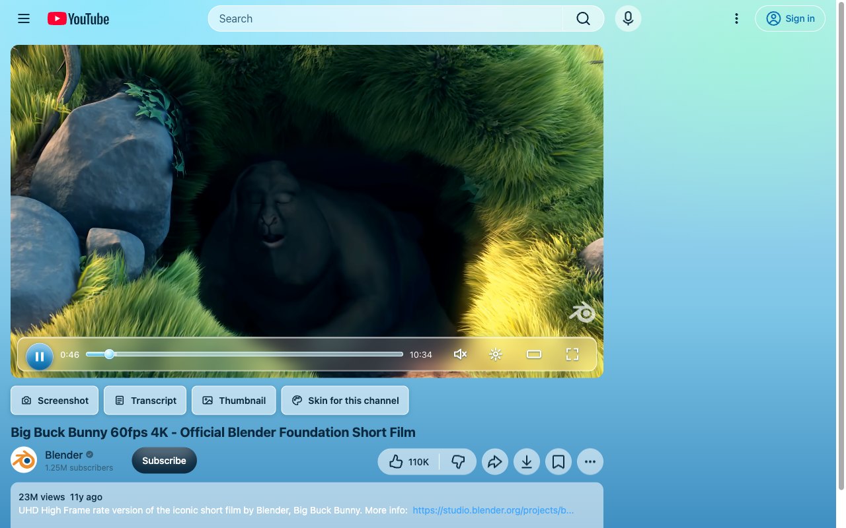Click the YouTube logo
Viewport: 846px width, 528px height.
click(x=78, y=19)
